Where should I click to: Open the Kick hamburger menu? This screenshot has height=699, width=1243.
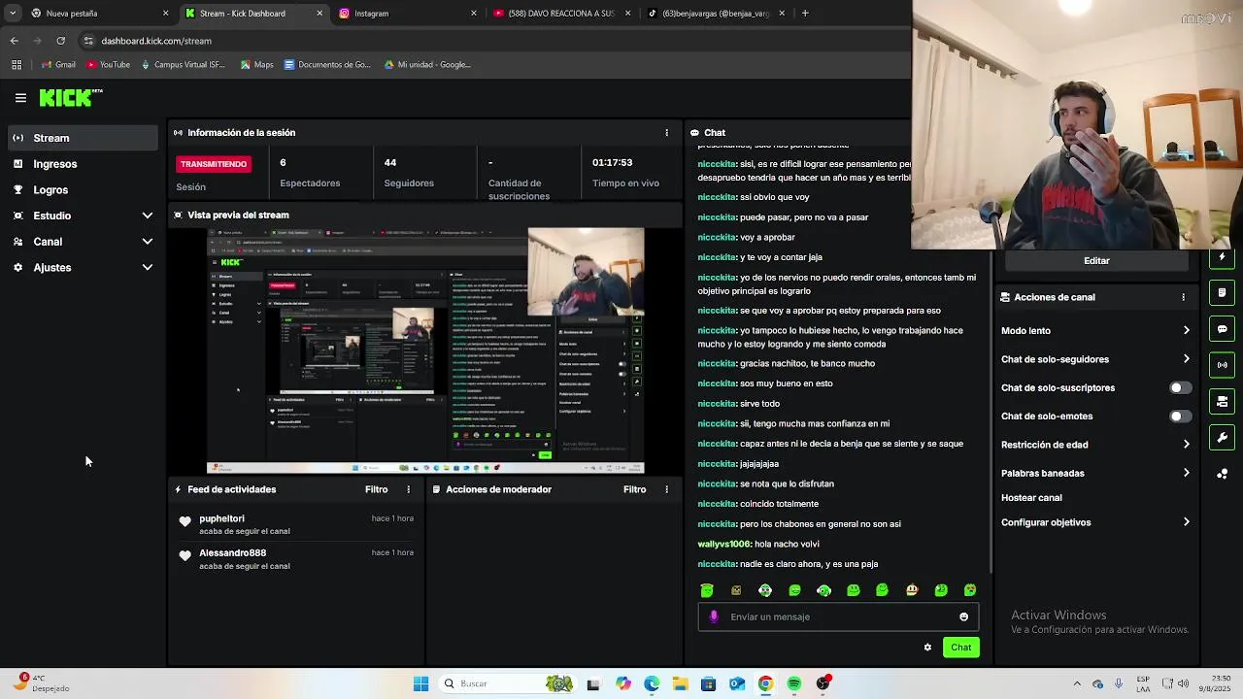[x=20, y=97]
